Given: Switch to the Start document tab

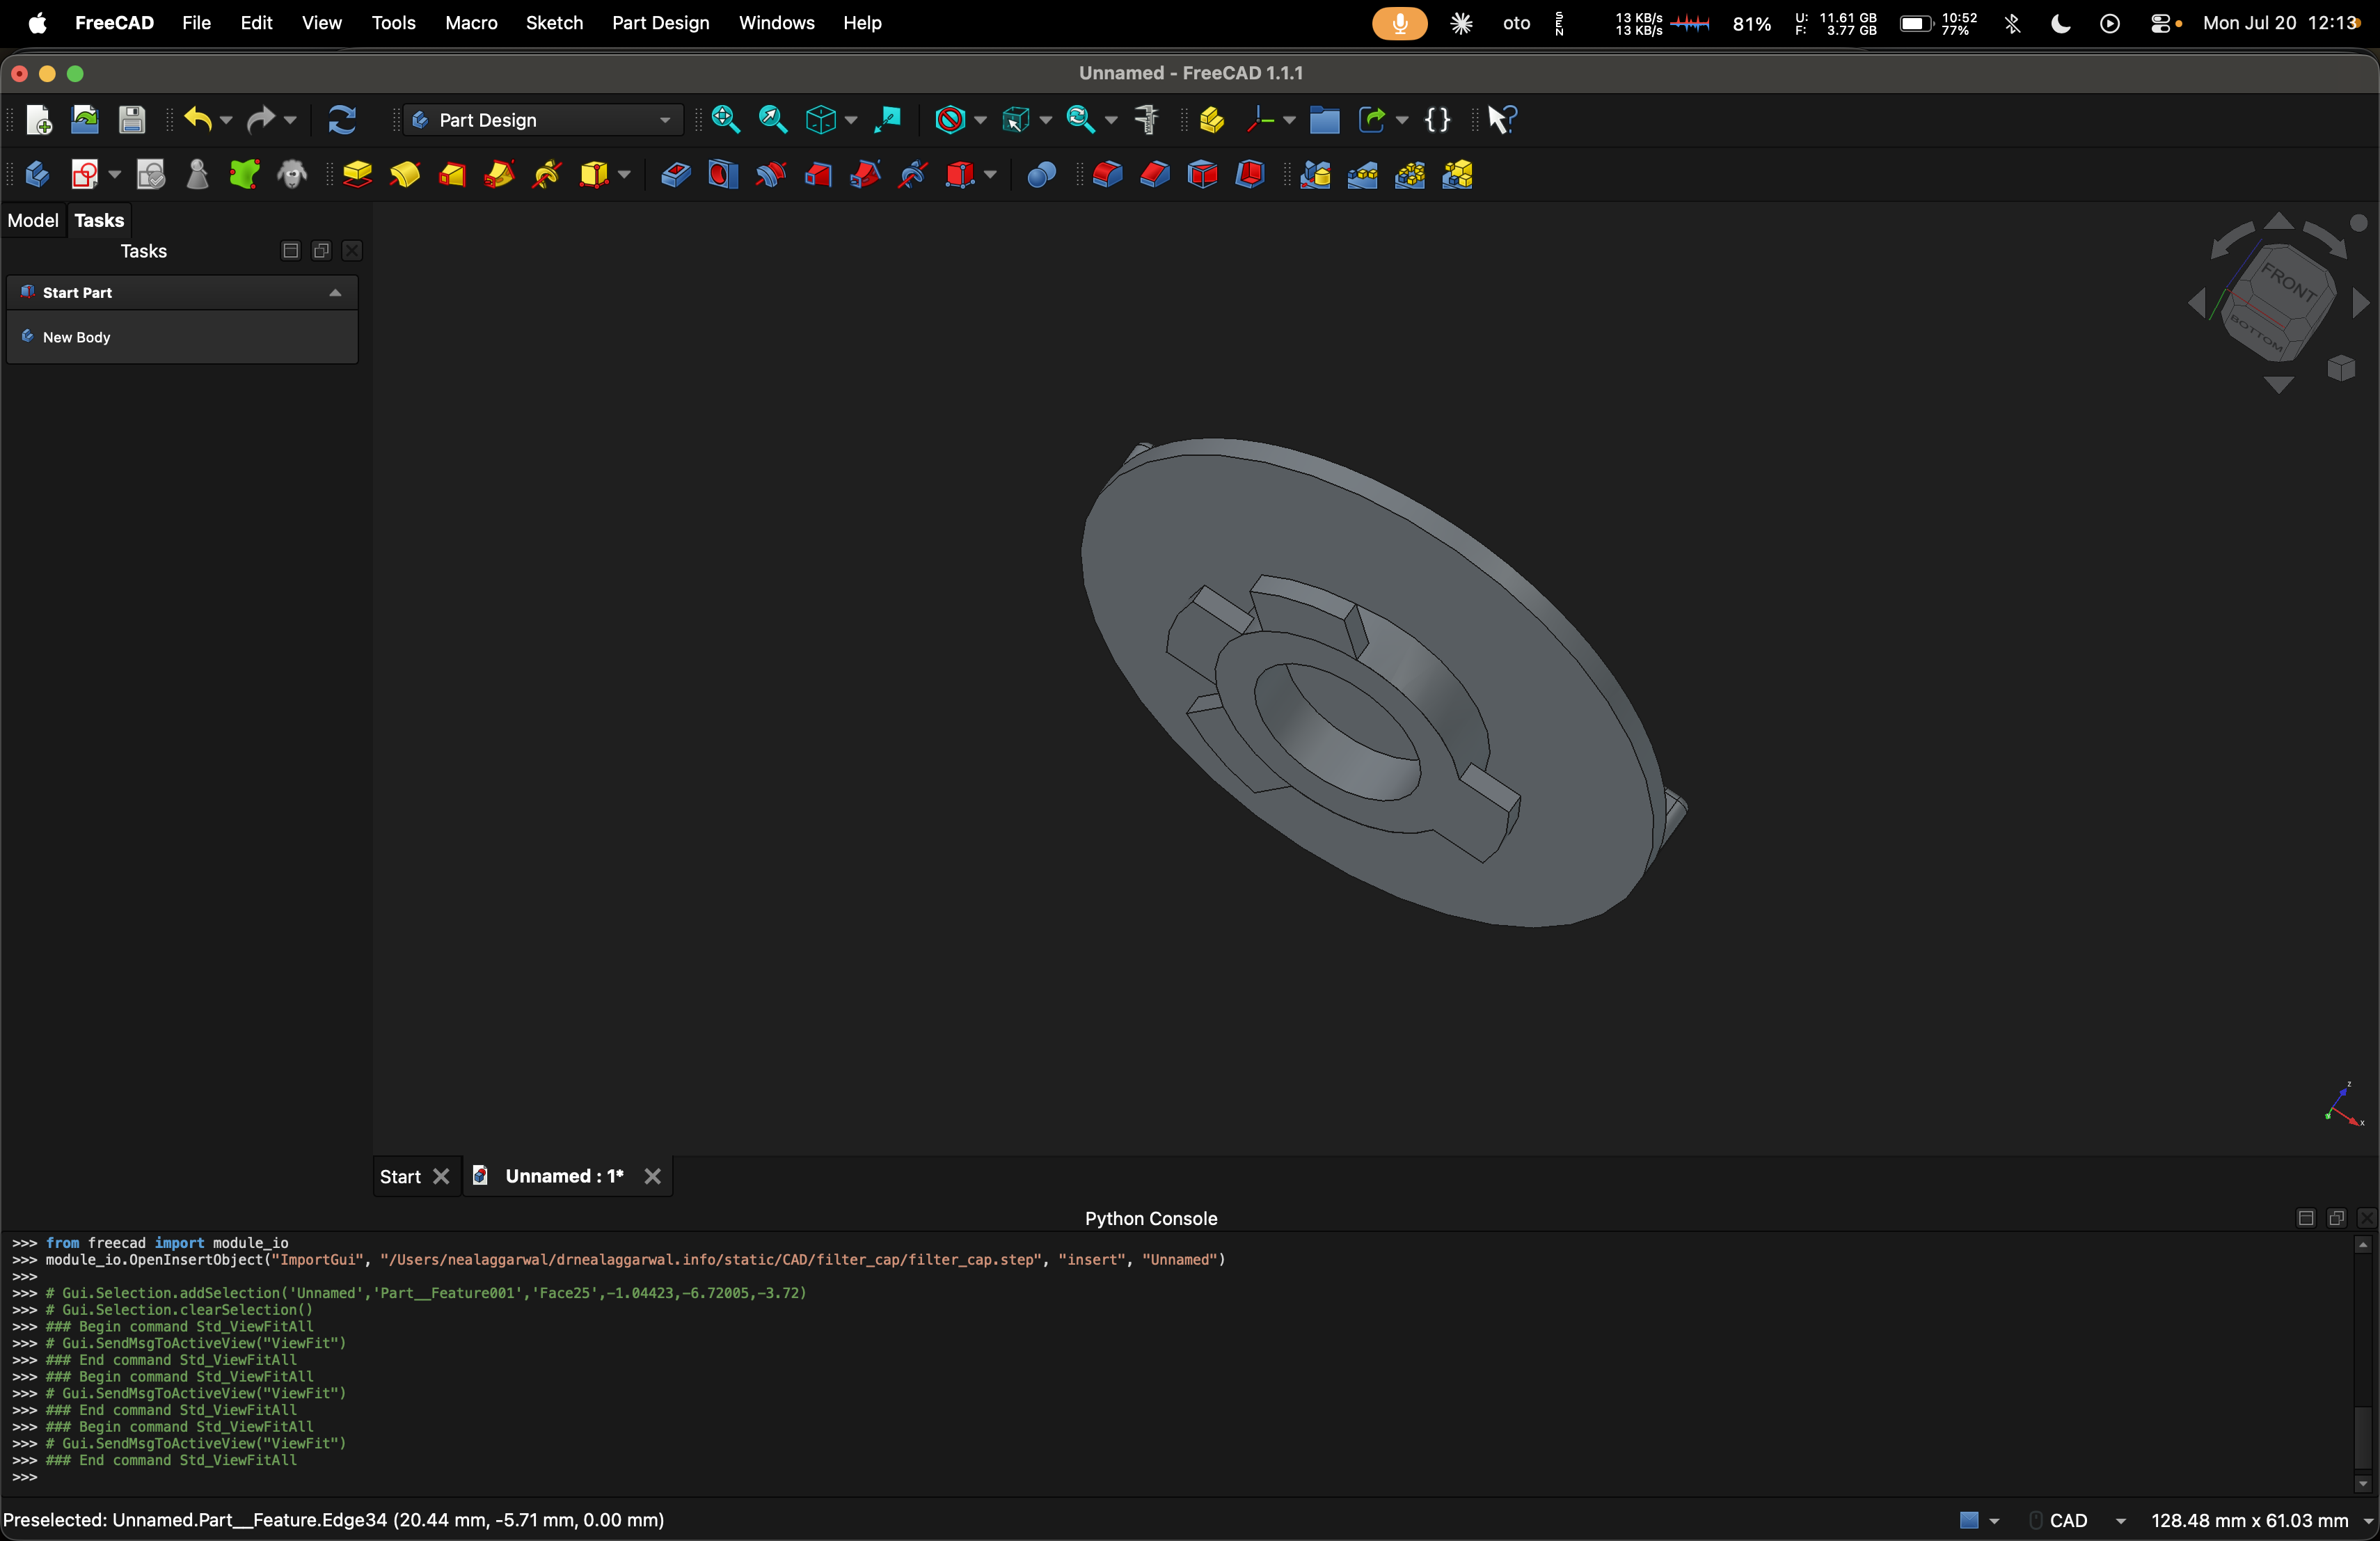Looking at the screenshot, I should click(400, 1177).
